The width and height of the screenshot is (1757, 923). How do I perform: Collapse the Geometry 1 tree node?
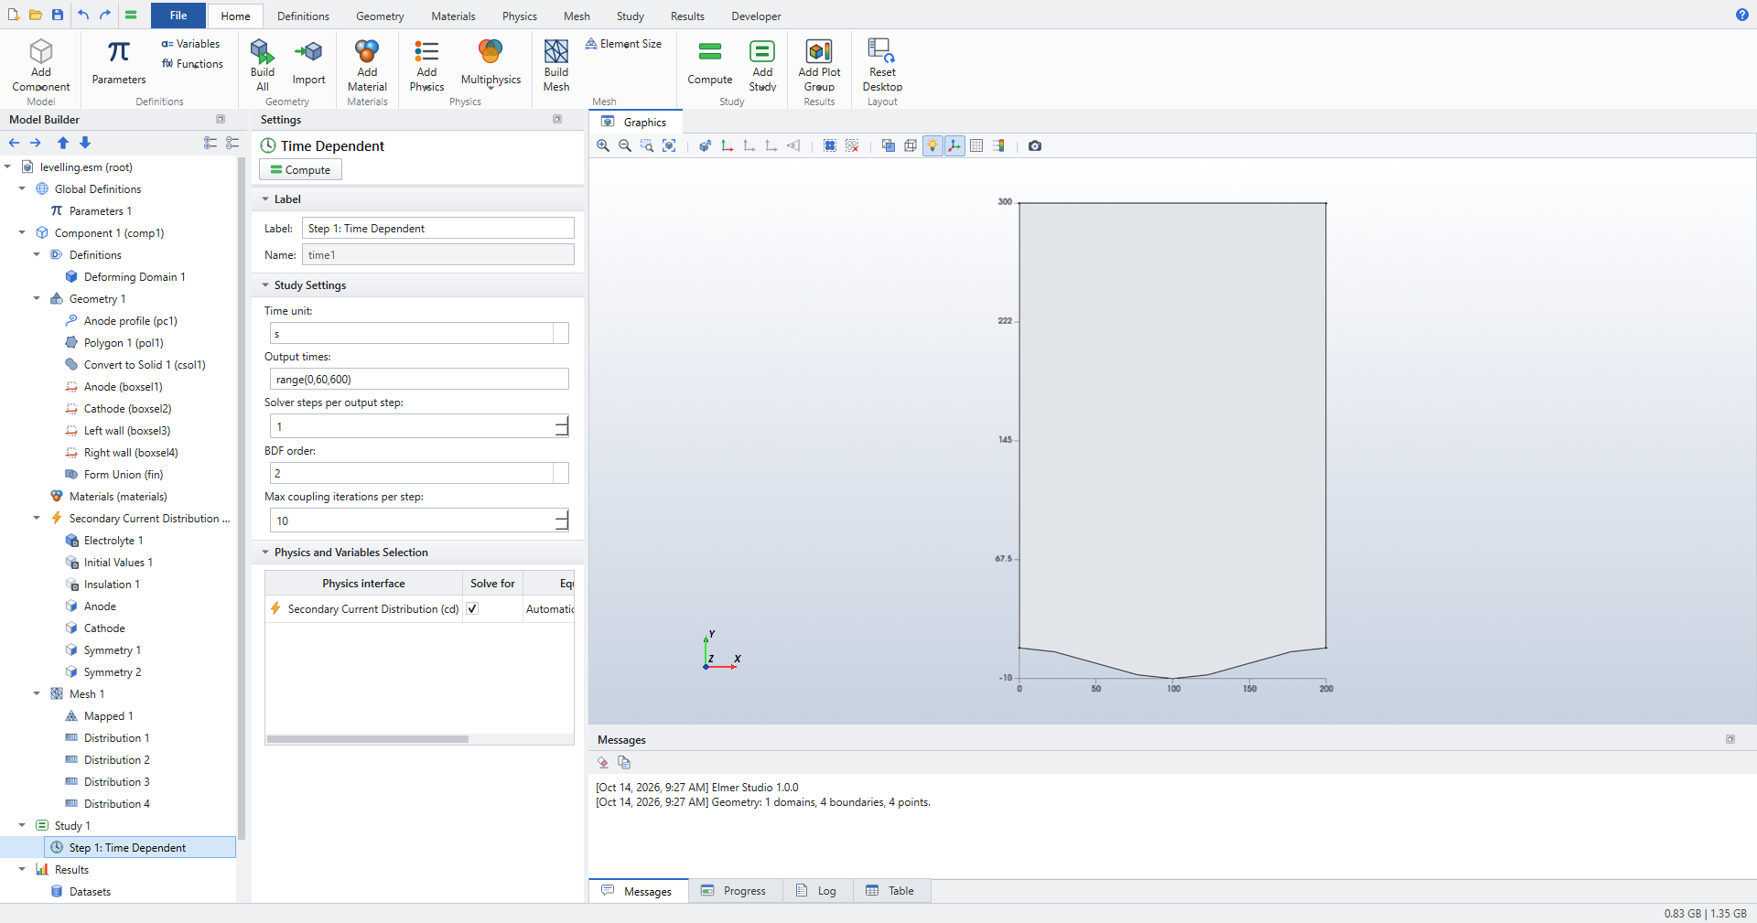tap(37, 298)
